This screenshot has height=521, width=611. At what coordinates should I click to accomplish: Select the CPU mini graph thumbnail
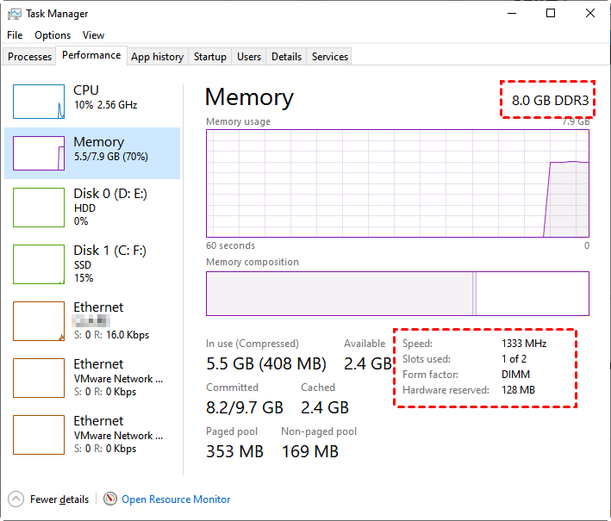point(39,102)
